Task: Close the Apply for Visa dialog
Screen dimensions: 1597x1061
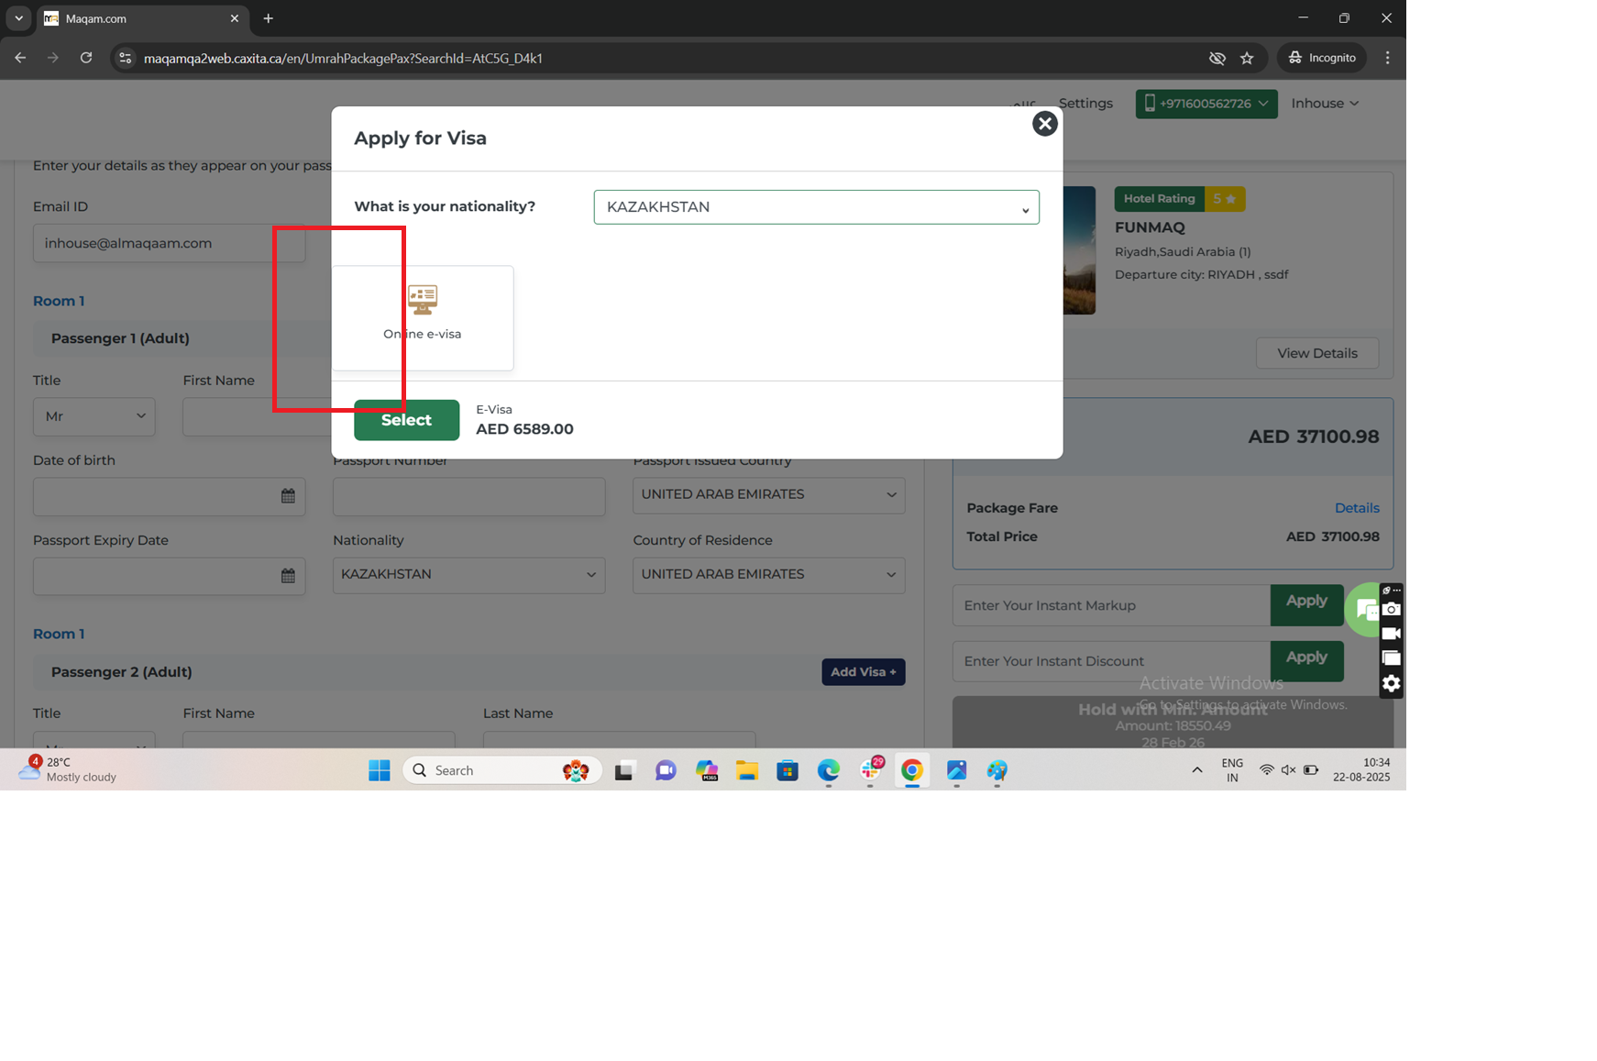Action: tap(1044, 124)
